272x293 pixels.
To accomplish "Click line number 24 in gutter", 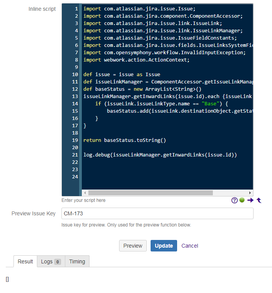I will pos(75,177).
